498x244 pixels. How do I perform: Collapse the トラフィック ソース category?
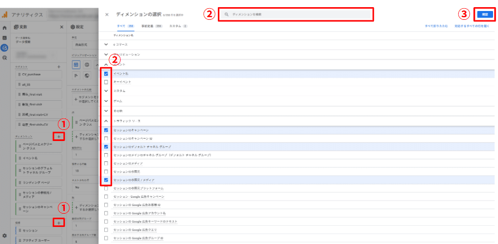click(106, 121)
